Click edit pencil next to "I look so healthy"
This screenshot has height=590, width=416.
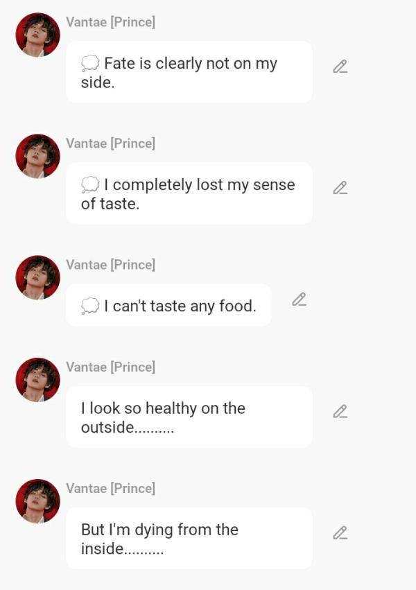click(x=340, y=412)
